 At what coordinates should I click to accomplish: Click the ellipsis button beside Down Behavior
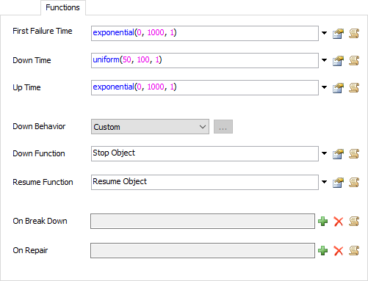coord(223,127)
